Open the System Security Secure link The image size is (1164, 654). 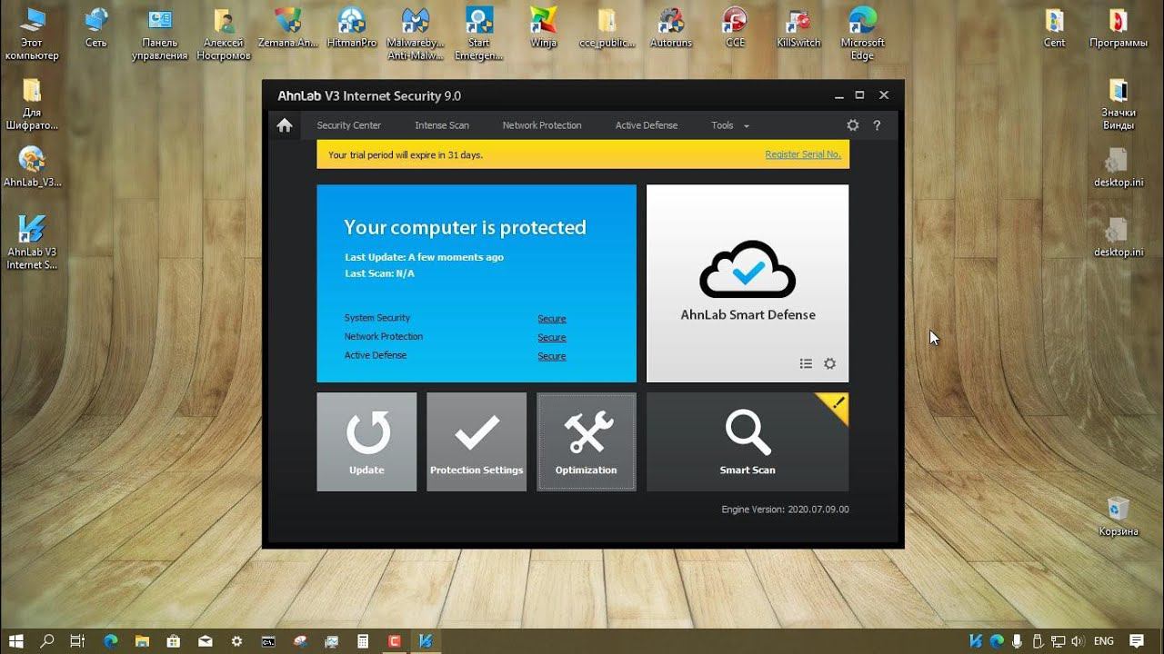[552, 319]
